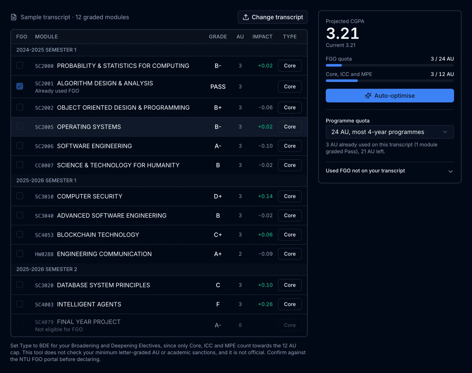Change type for SC4053 Blockchain Technology
Image resolution: width=472 pixels, height=373 pixels.
tap(290, 235)
